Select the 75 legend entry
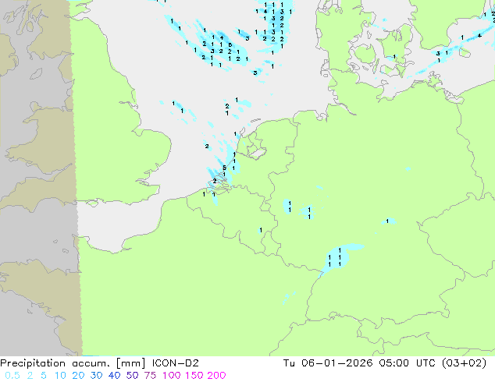Image resolution: width=495 pixels, height=382 pixels. pos(150,376)
